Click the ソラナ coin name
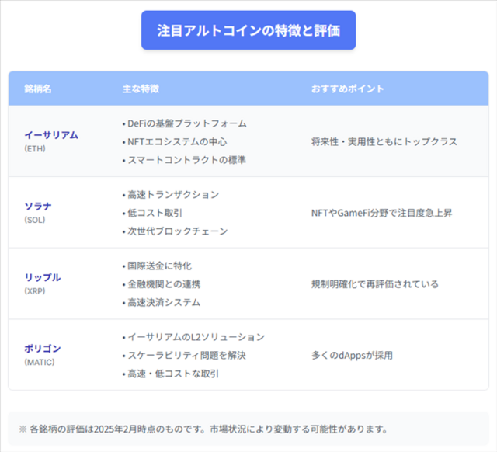The height and width of the screenshot is (452, 497). (x=38, y=207)
